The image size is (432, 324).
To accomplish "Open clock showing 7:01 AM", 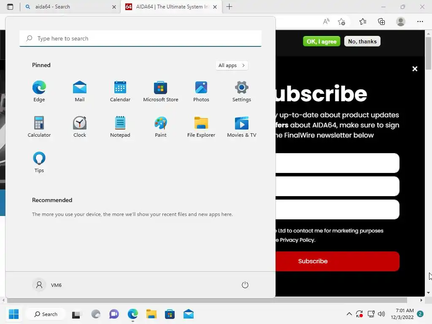I will tap(402, 314).
